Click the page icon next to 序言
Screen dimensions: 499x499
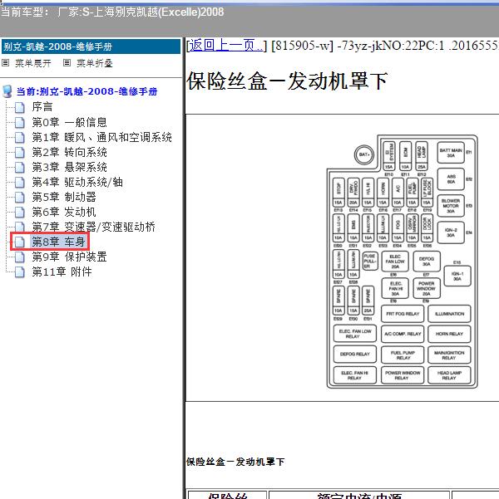(x=20, y=108)
